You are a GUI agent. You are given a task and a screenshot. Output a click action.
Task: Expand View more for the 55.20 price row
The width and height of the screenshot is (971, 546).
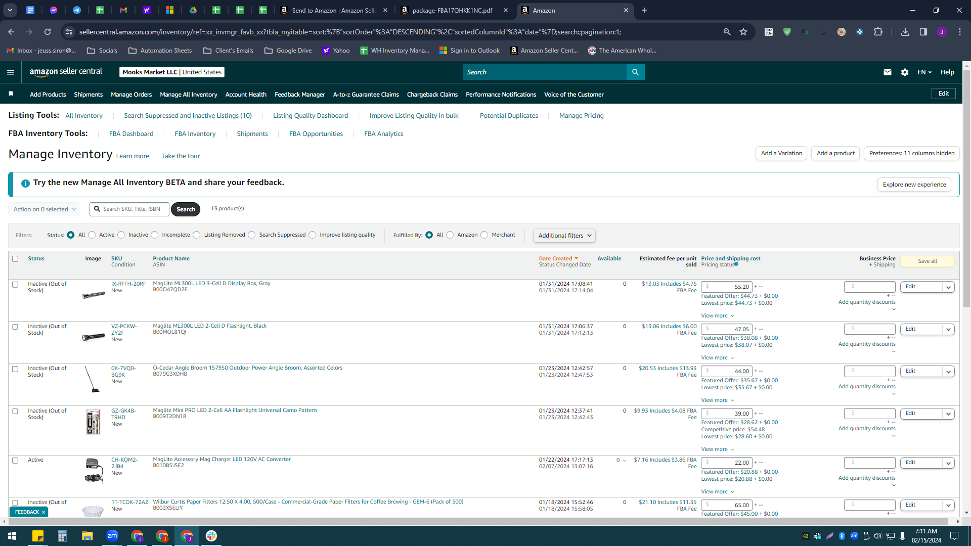click(718, 316)
